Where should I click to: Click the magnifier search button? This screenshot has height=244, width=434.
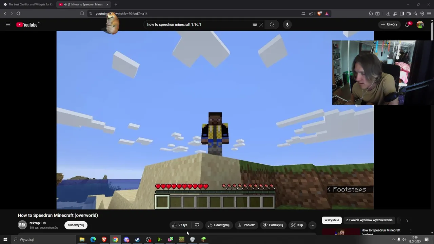coord(272,24)
